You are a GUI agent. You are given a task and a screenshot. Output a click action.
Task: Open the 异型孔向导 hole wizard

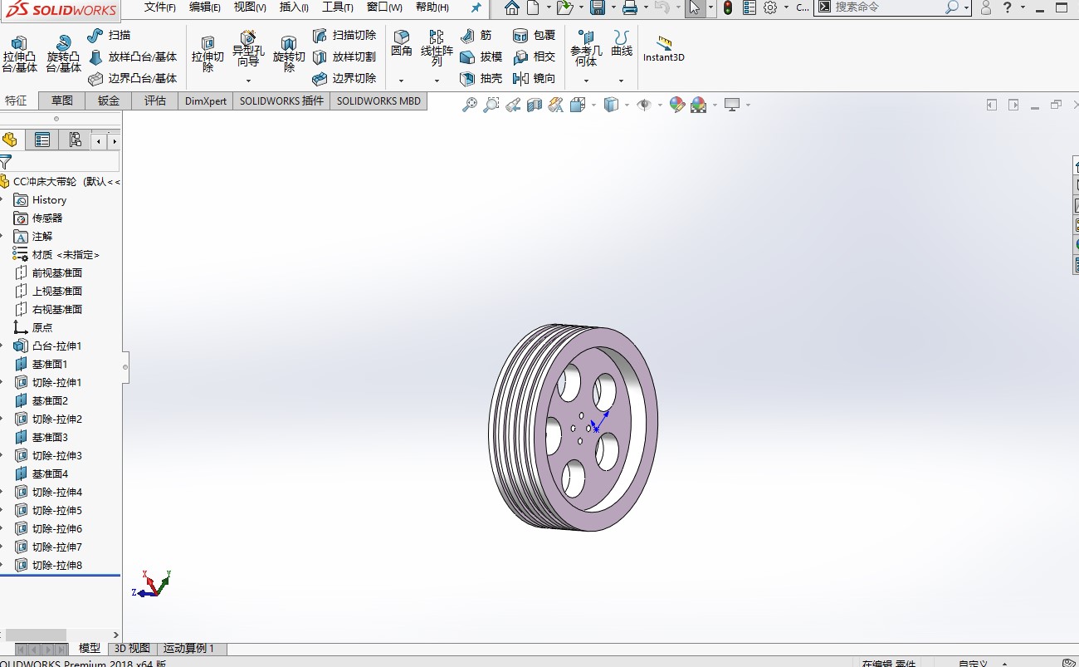click(248, 50)
